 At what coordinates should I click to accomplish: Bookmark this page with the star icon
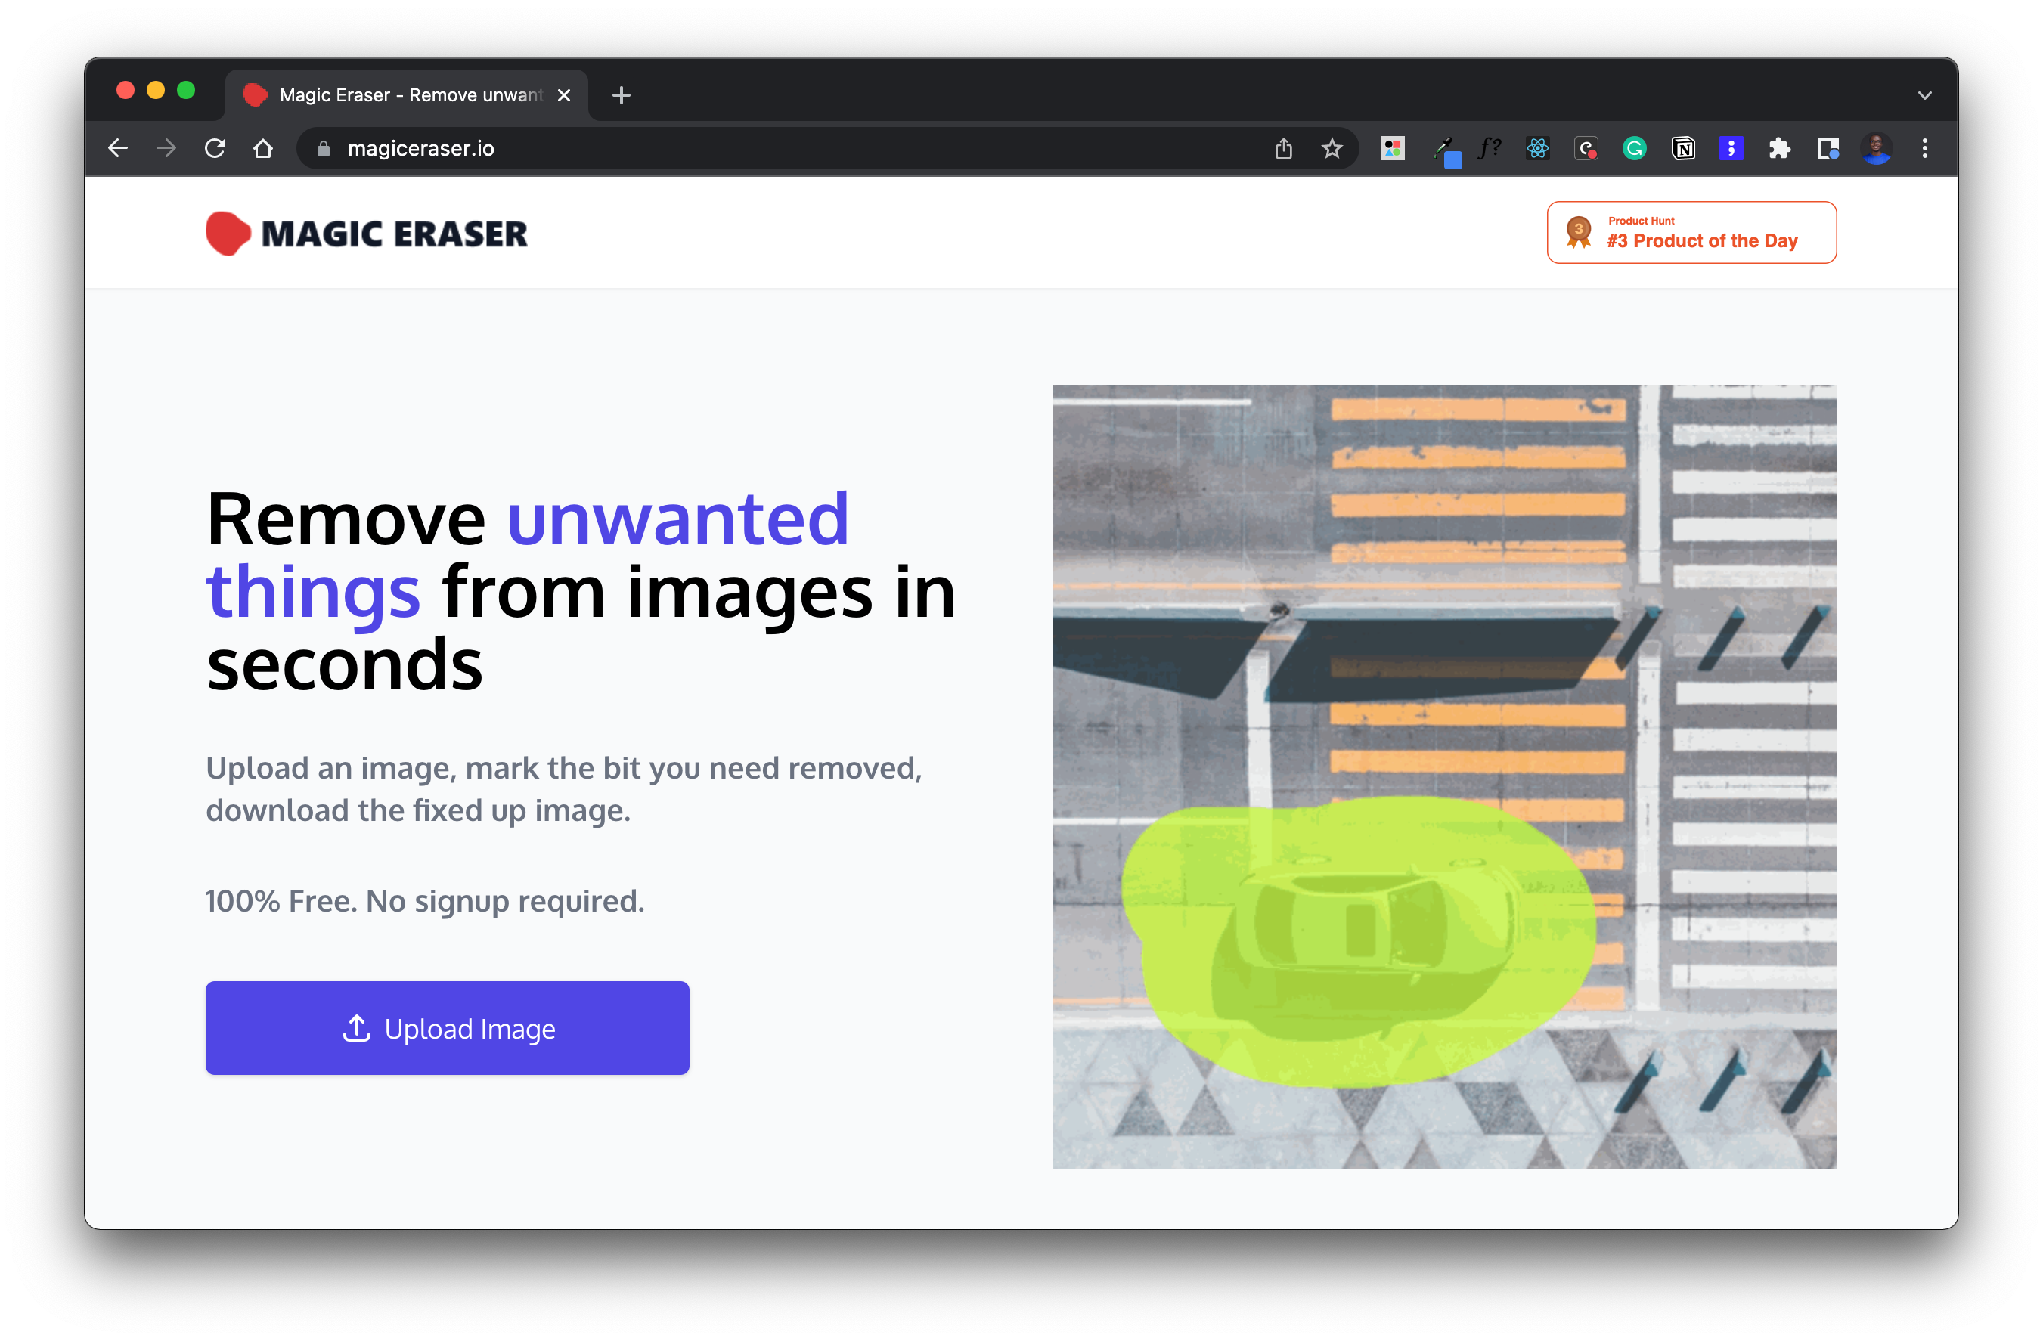click(1332, 148)
